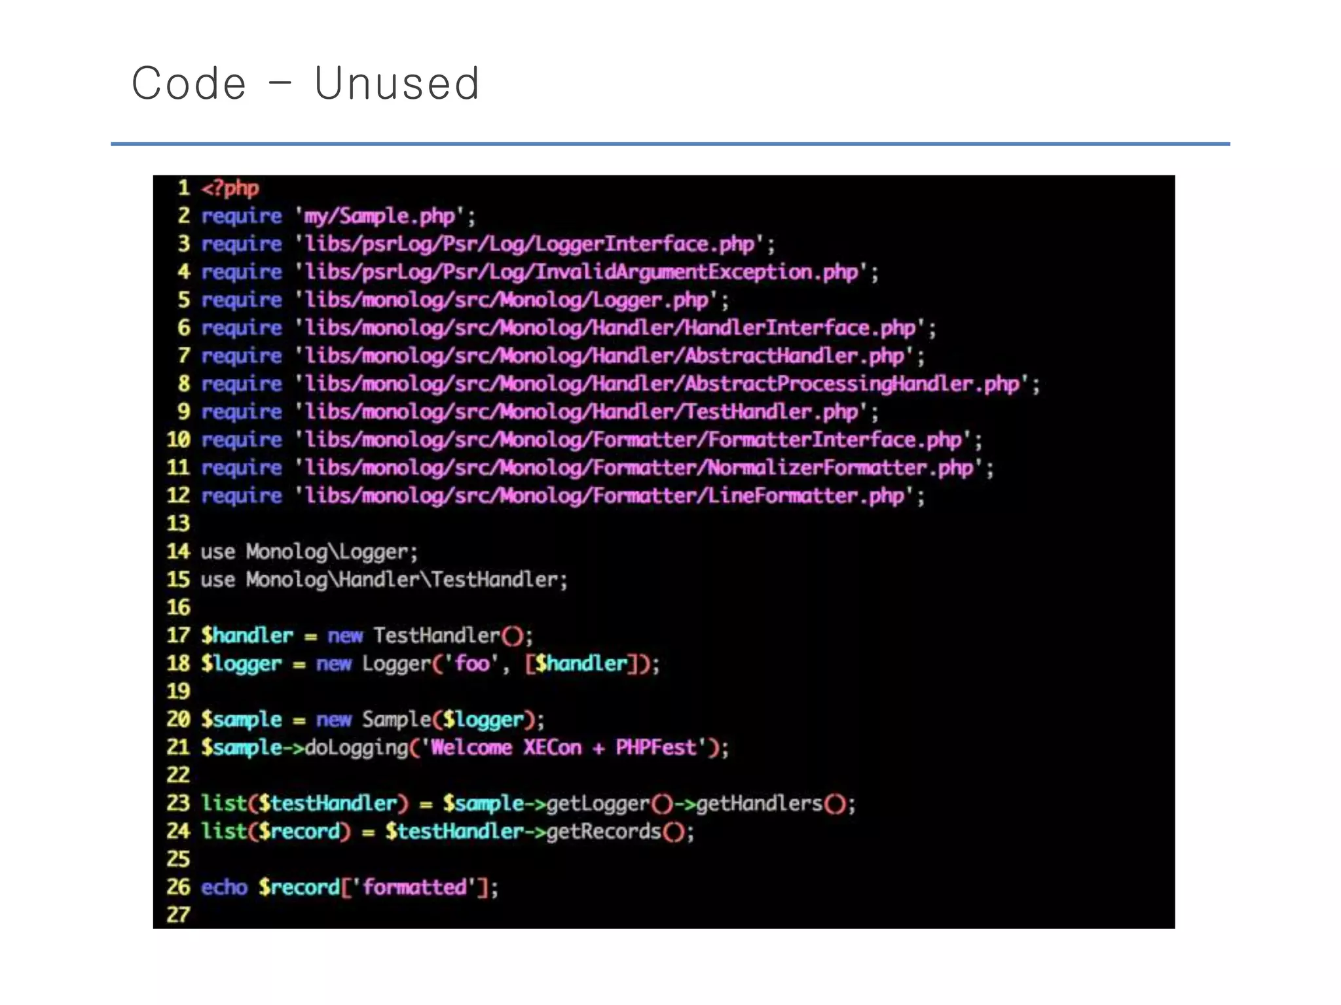Select the NormalizerFormatter.php path on line 11

pyautogui.click(x=639, y=468)
